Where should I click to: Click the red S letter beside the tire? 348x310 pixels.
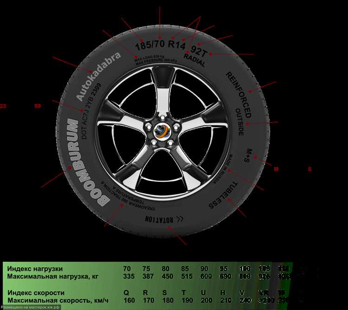click(309, 169)
